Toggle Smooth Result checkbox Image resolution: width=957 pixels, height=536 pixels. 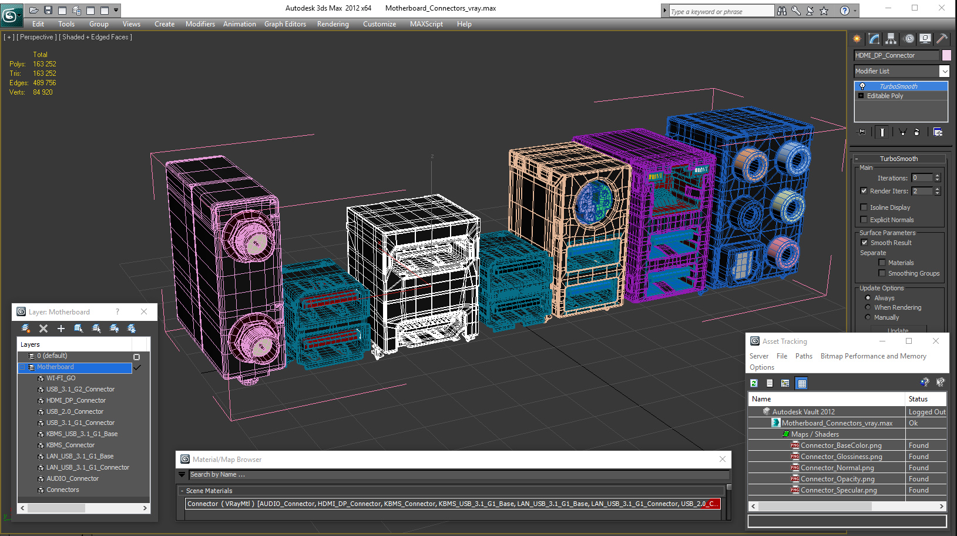click(x=864, y=243)
